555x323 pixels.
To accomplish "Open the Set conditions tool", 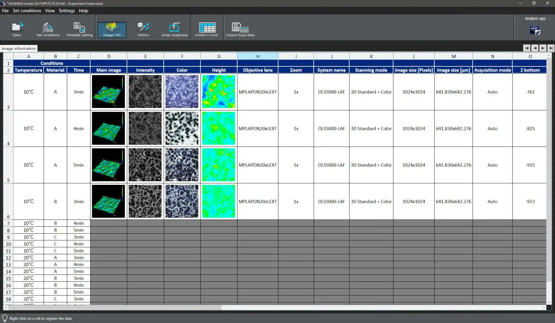I will pyautogui.click(x=48, y=29).
